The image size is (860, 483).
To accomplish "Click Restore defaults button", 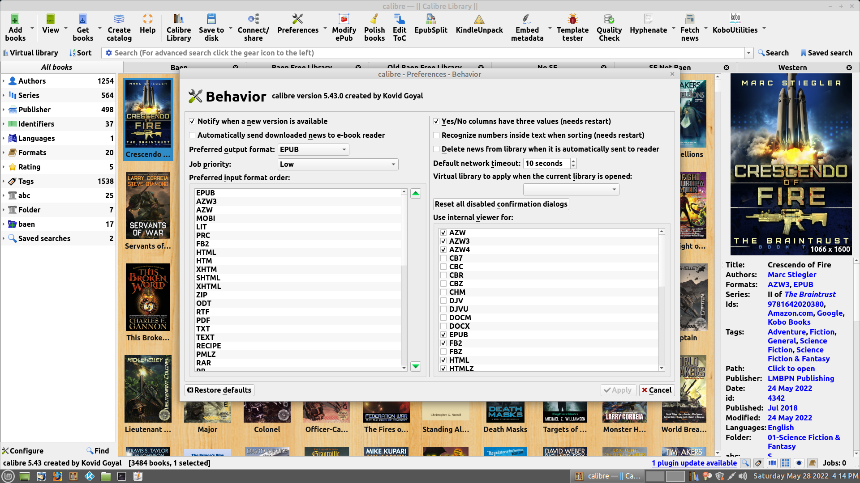I will [x=219, y=390].
